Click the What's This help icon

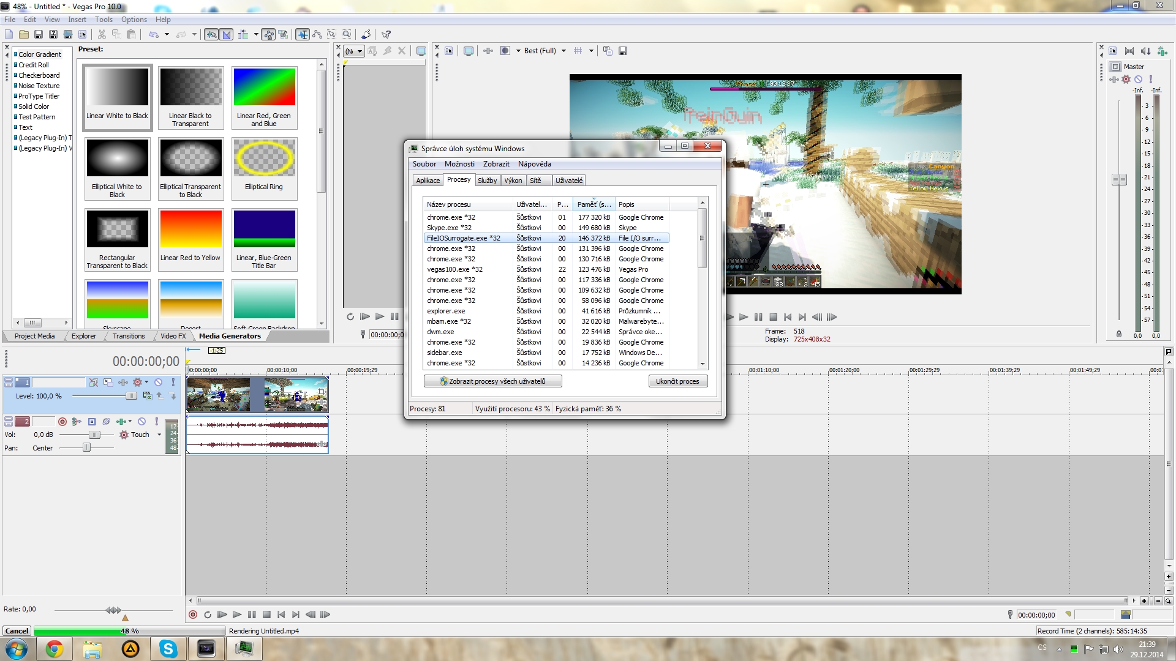point(386,35)
